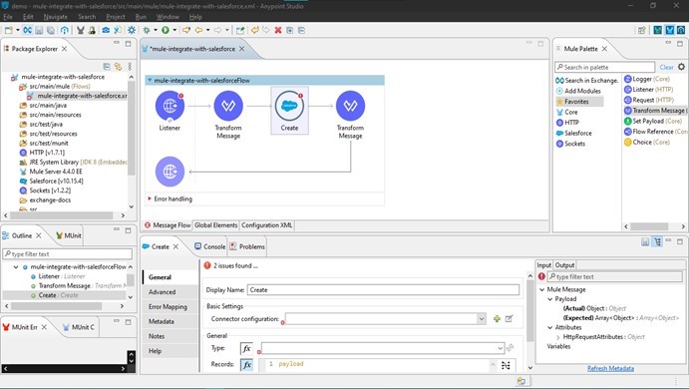This screenshot has width=689, height=389.
Task: Click the blue gear icon in toolbar
Action: click(x=132, y=30)
